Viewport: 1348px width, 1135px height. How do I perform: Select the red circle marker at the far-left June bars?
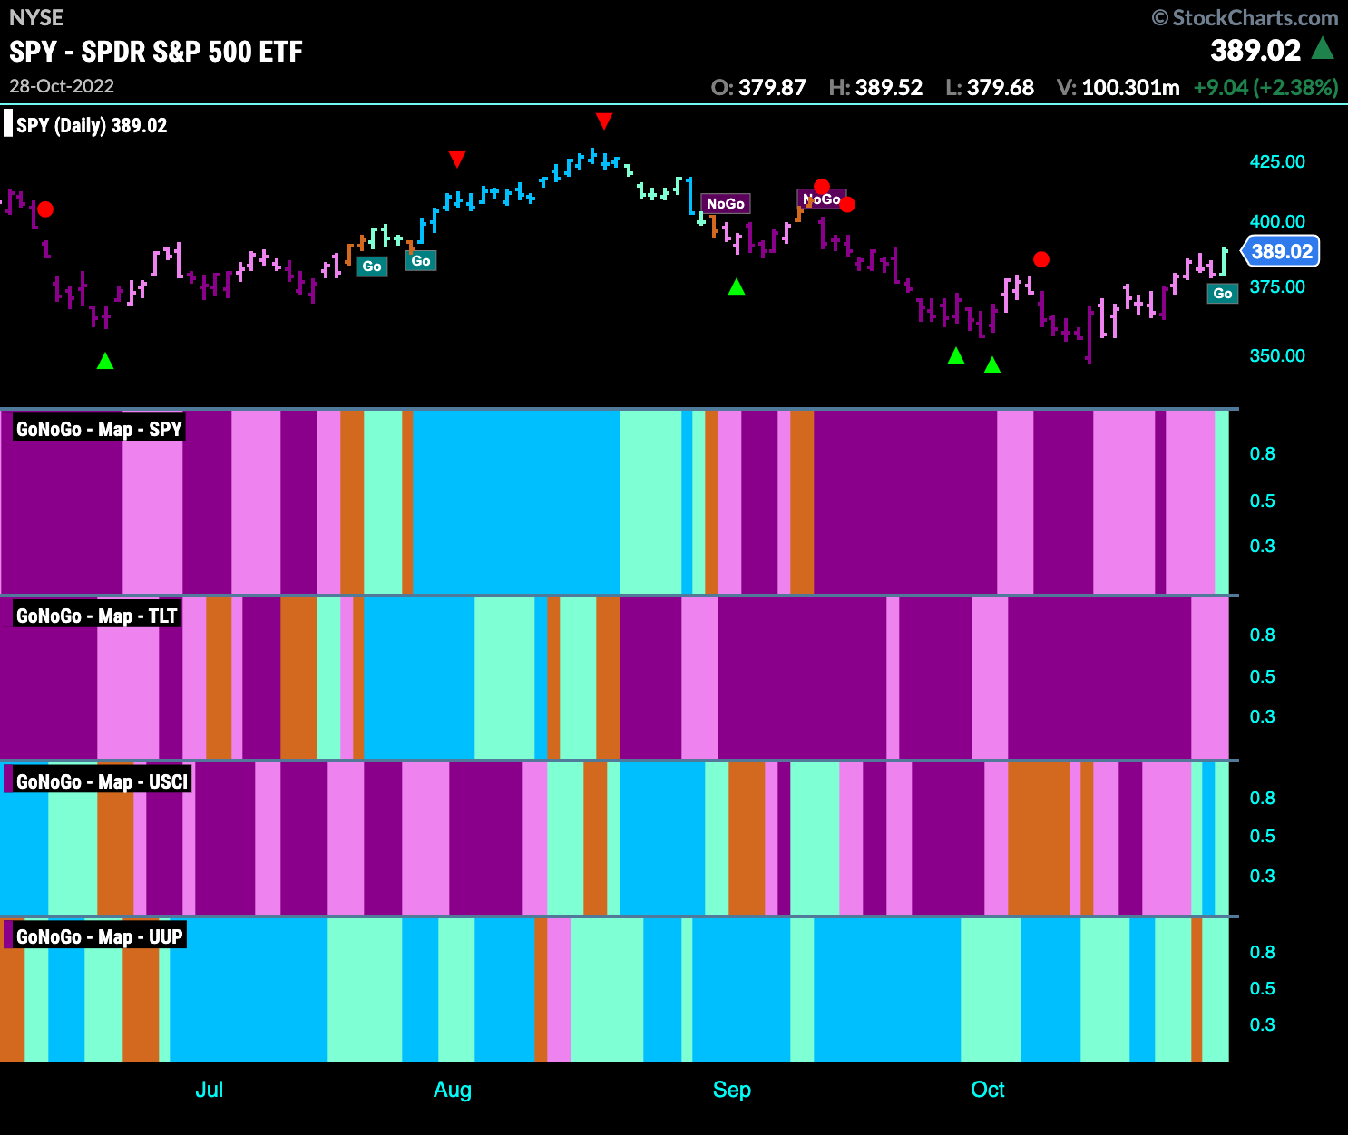tap(45, 209)
